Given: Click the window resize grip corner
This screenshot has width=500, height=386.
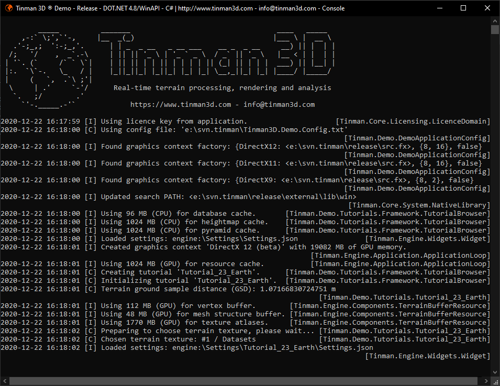Looking at the screenshot, I should [x=495, y=381].
